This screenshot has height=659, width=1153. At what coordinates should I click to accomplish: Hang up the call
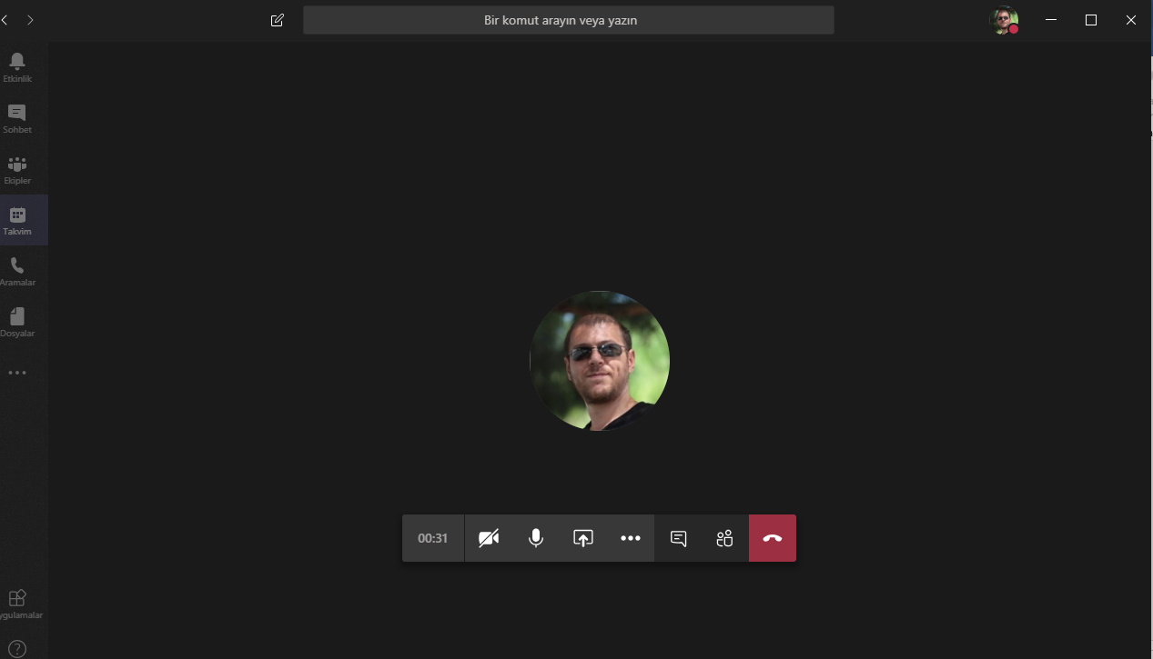click(773, 538)
